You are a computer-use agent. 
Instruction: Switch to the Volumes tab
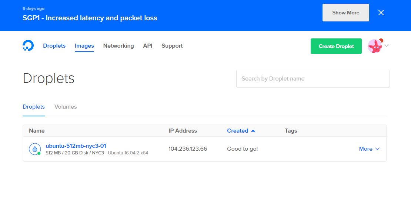click(66, 107)
